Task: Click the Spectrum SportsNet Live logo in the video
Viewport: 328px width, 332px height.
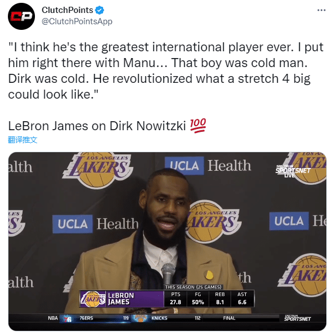Action: [x=293, y=171]
